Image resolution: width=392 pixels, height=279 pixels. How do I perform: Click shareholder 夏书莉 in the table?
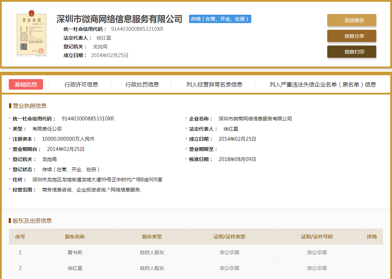tap(75, 252)
